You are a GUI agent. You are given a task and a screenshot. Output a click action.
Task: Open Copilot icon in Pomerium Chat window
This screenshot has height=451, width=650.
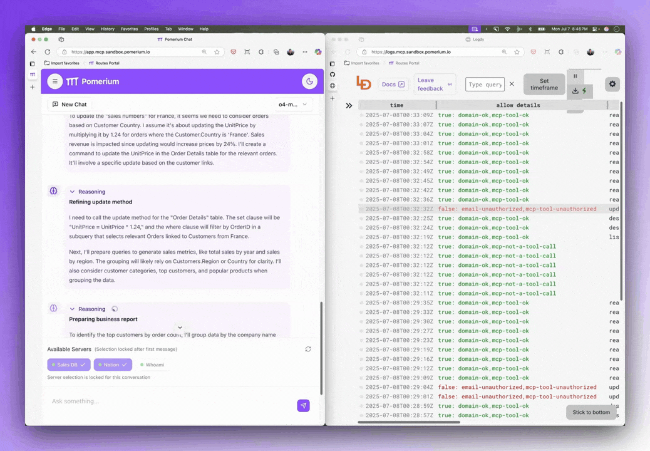pyautogui.click(x=318, y=52)
